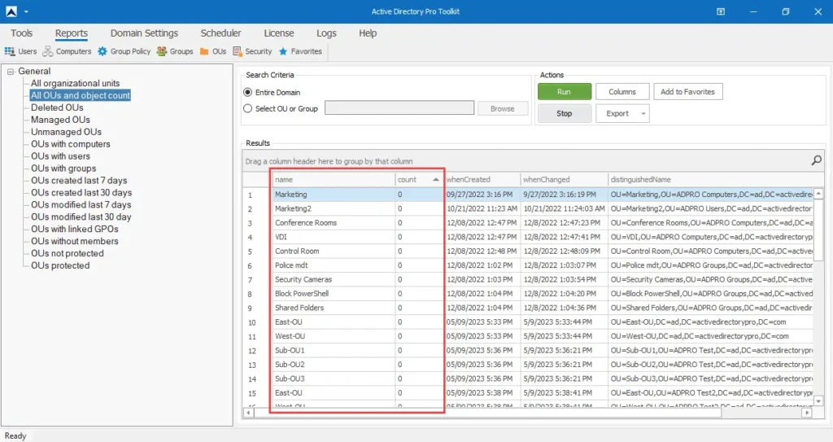Toggle sort arrow on count column

(x=436, y=180)
